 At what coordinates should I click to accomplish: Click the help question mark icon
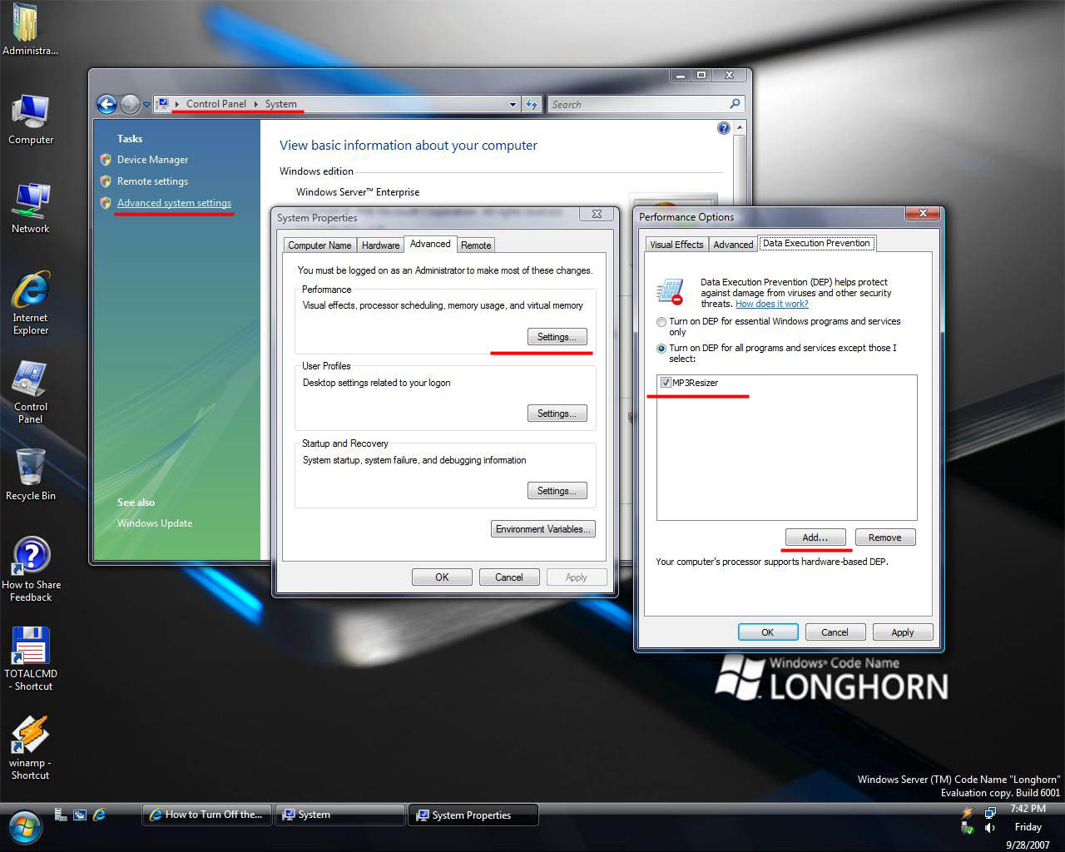click(x=723, y=128)
